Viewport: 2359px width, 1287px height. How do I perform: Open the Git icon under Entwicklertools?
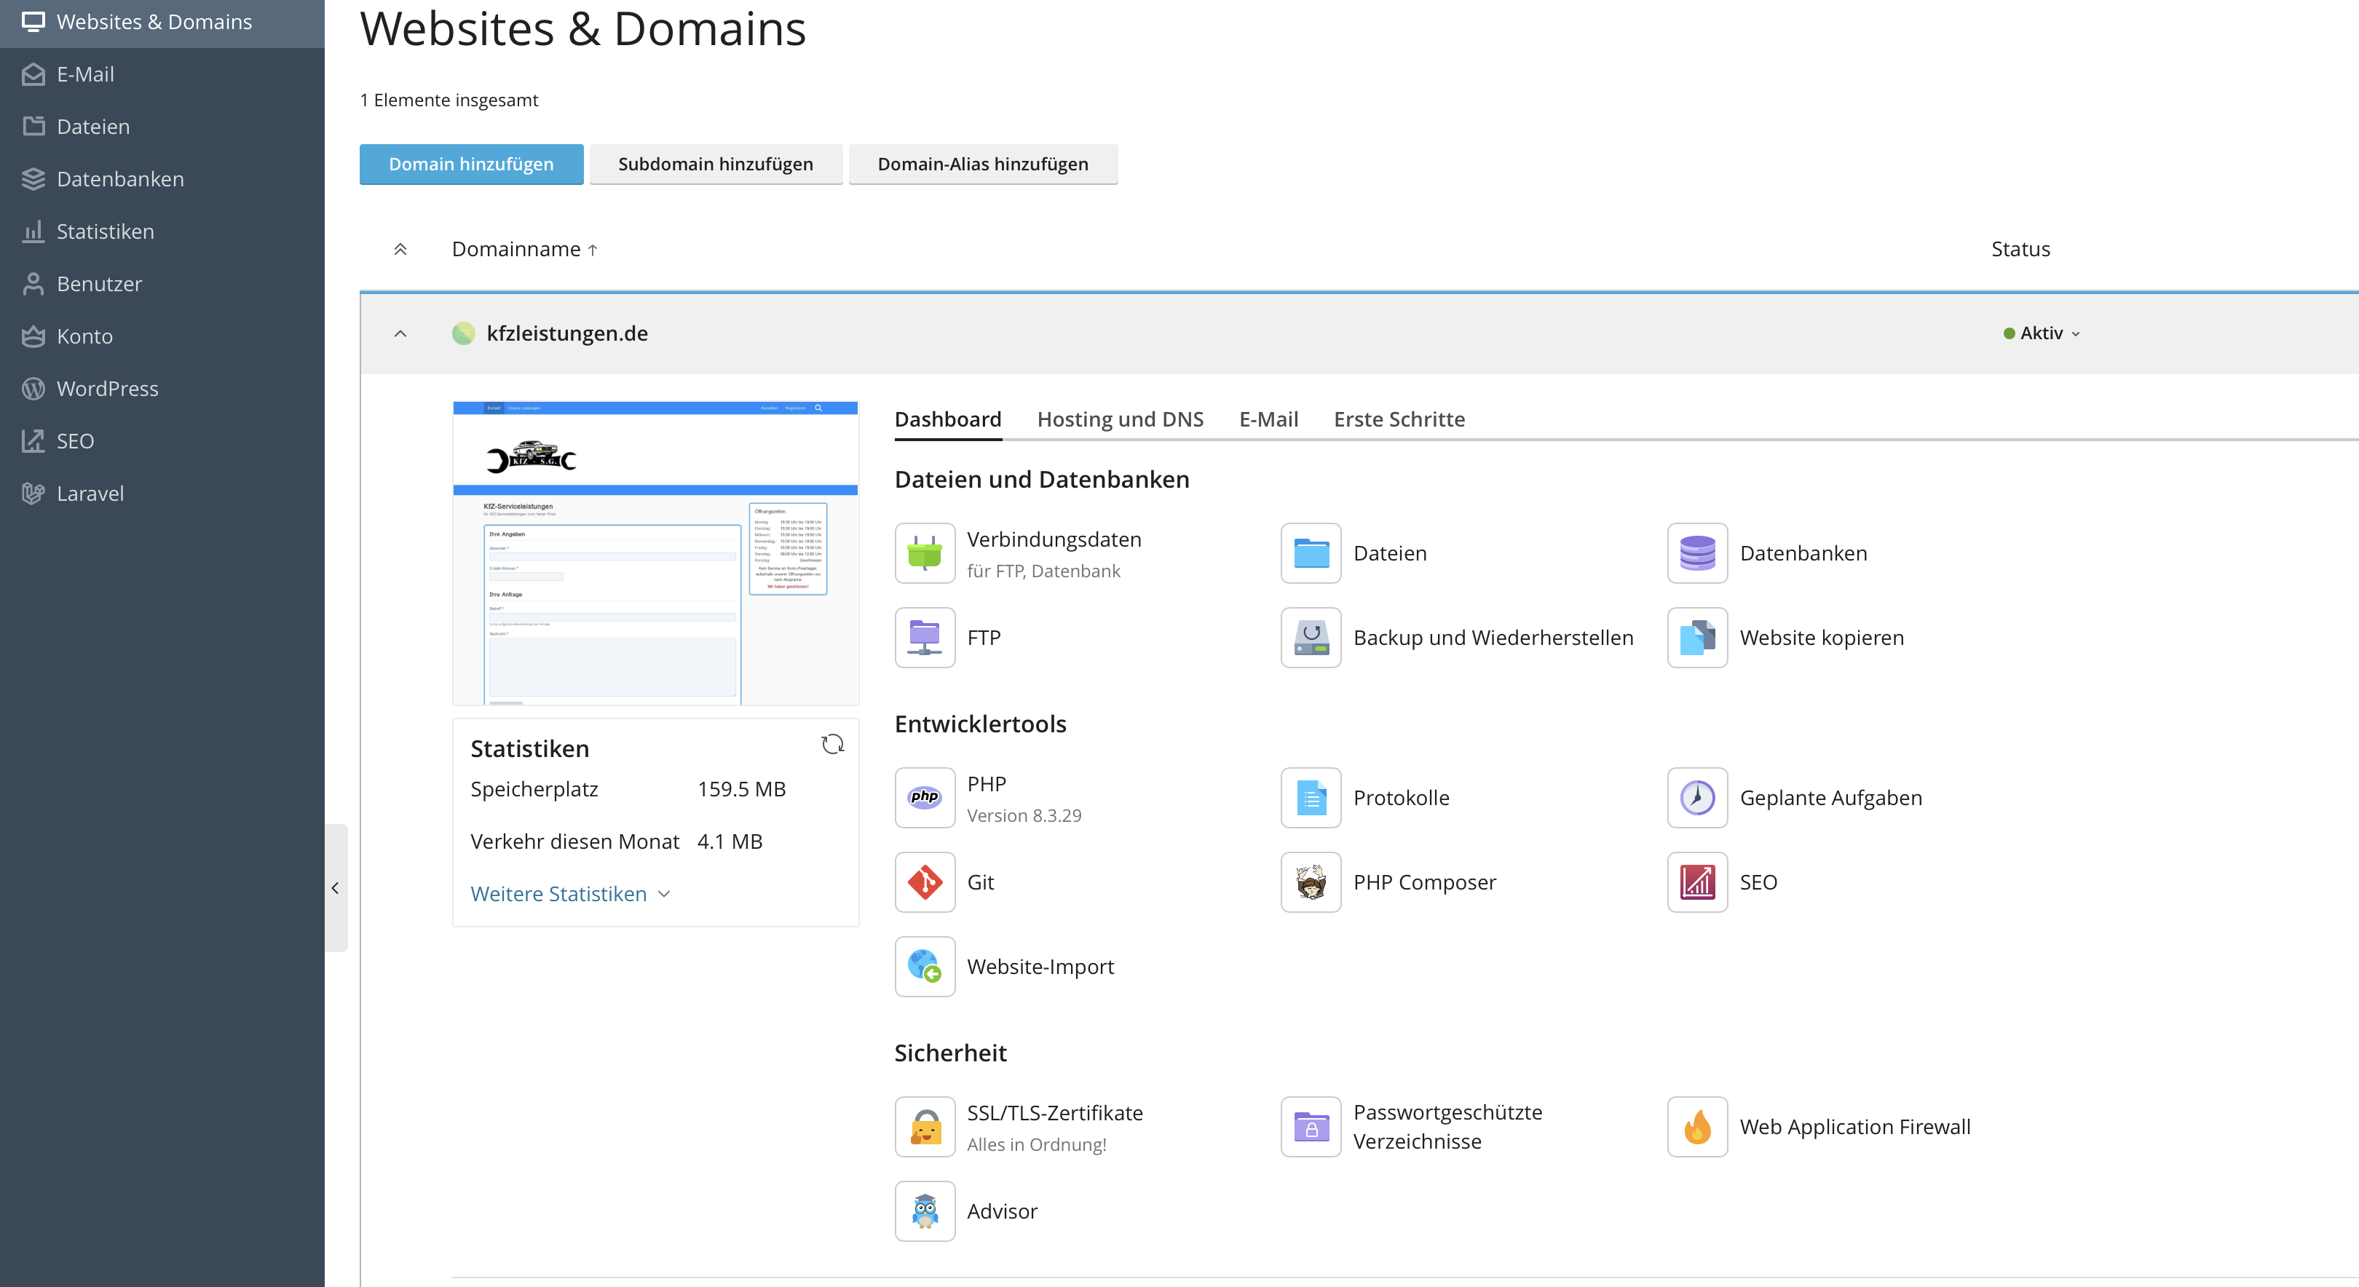[x=924, y=882]
